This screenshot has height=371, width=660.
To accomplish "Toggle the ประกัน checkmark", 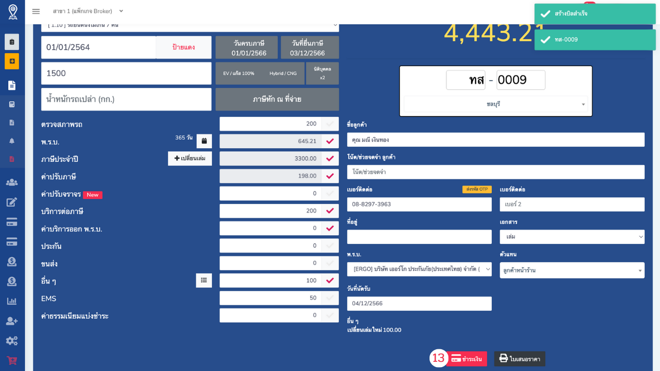I will (x=330, y=245).
